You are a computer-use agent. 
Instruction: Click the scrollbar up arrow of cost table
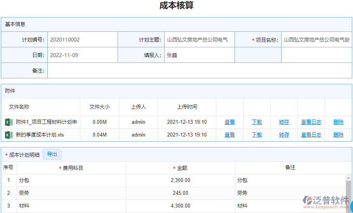click(348, 178)
